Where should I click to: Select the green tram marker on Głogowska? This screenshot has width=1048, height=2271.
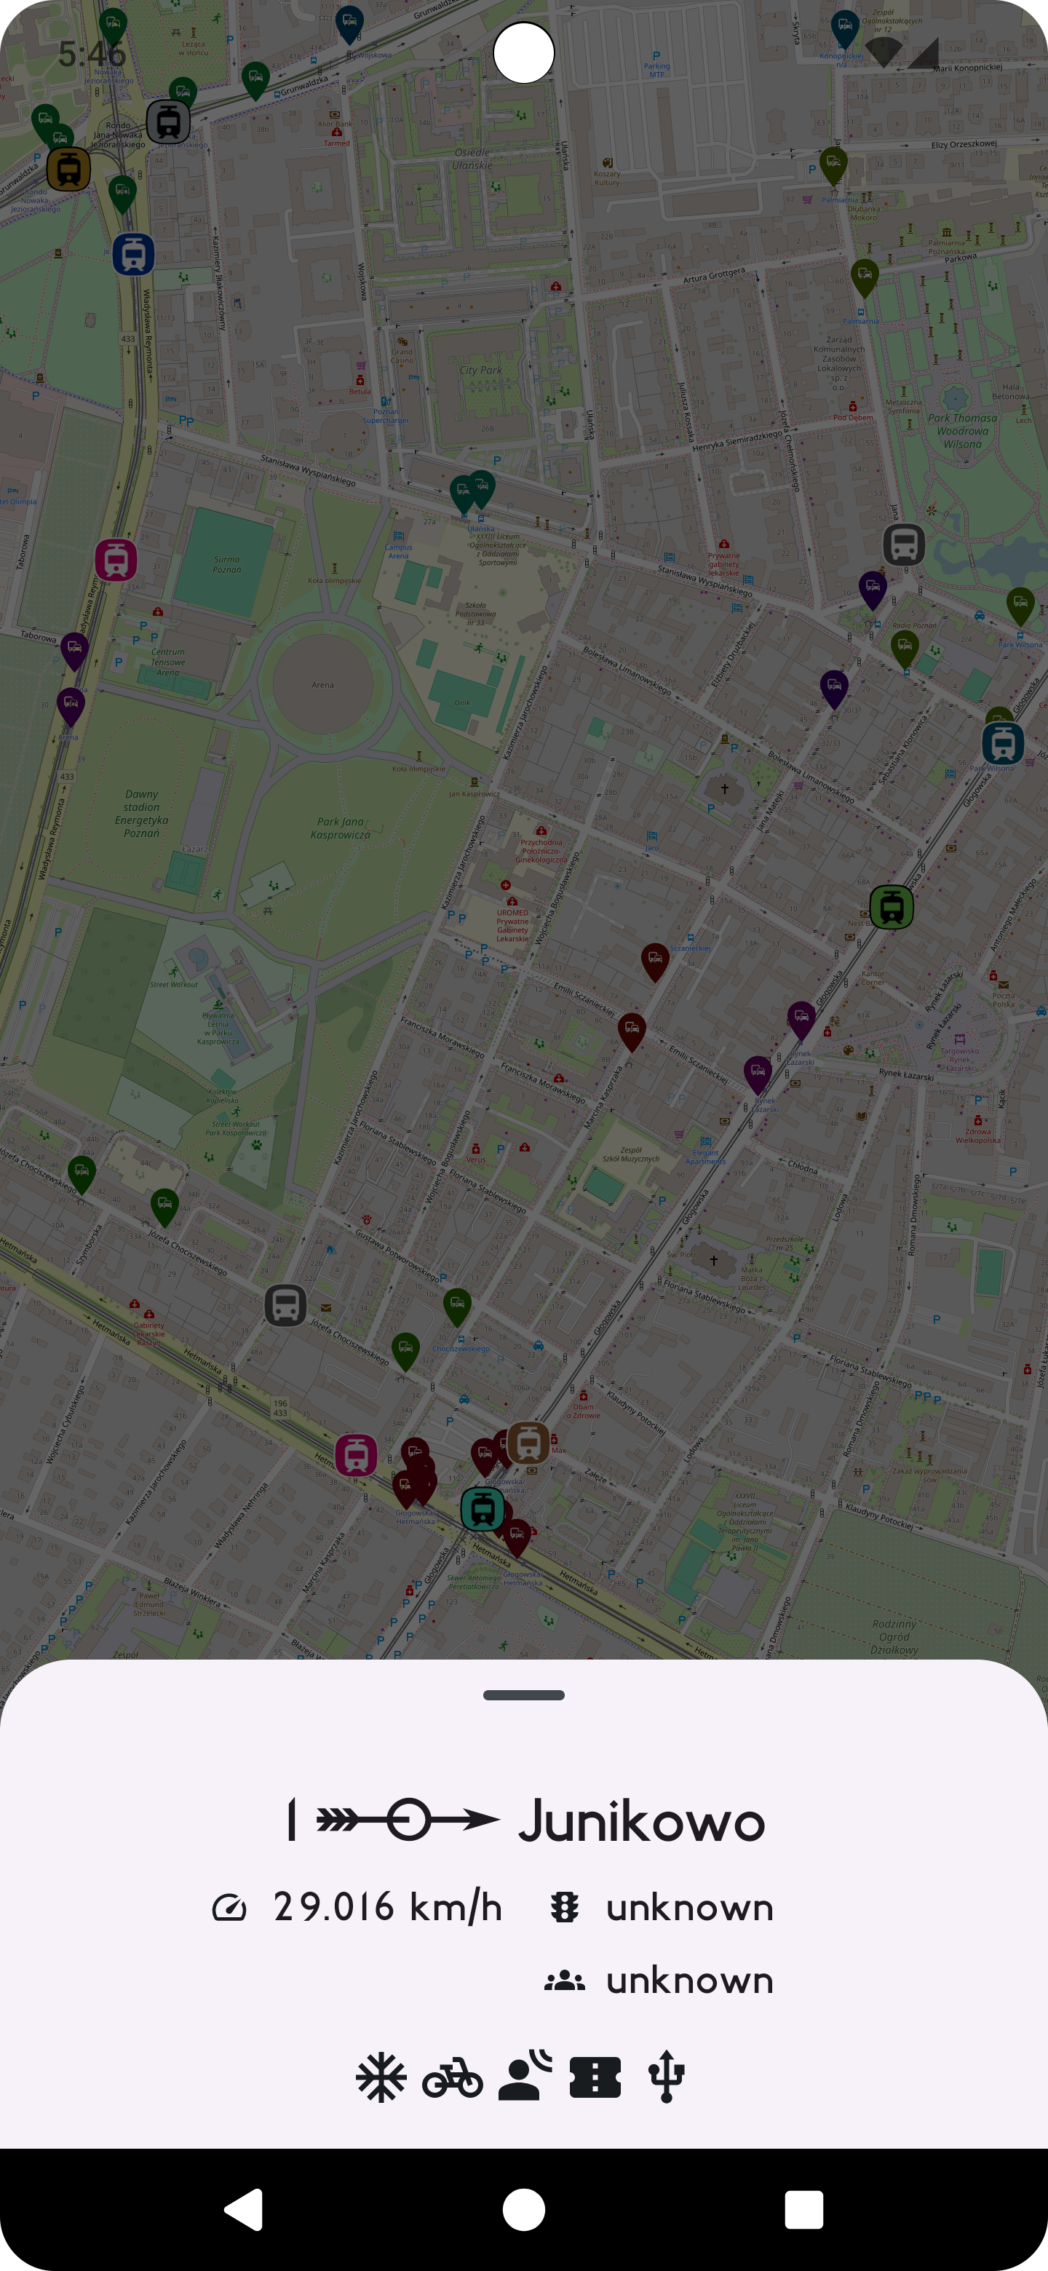[x=891, y=907]
